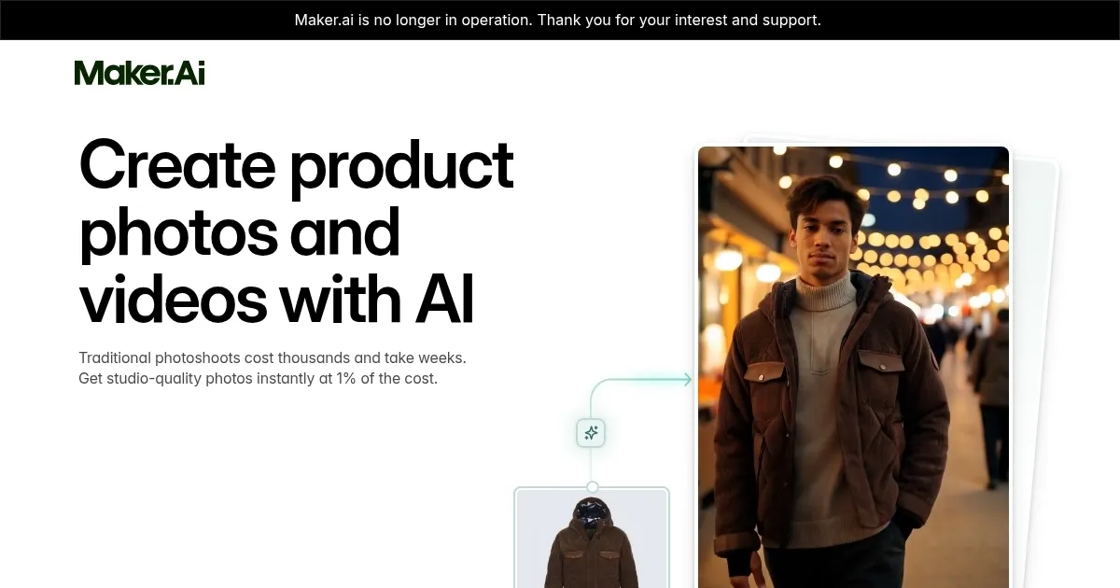Click the top banner shutdown notice text

point(558,20)
